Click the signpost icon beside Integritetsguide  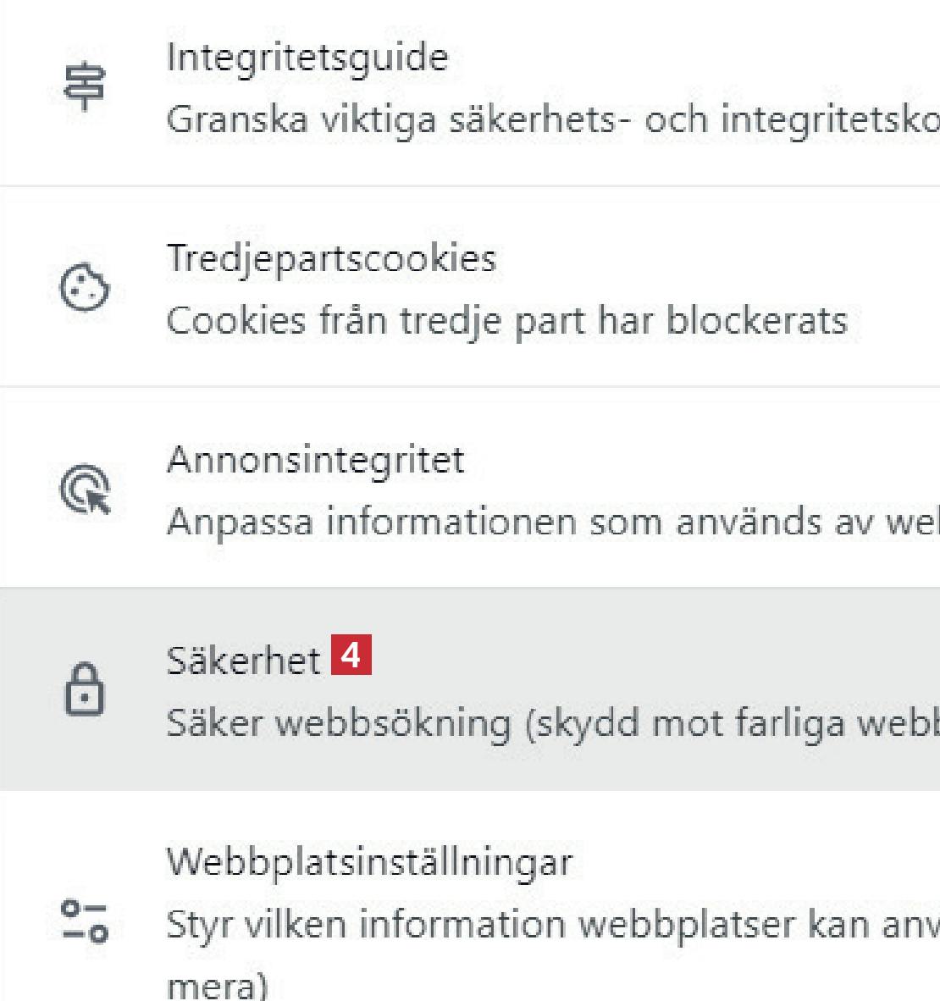[x=85, y=86]
